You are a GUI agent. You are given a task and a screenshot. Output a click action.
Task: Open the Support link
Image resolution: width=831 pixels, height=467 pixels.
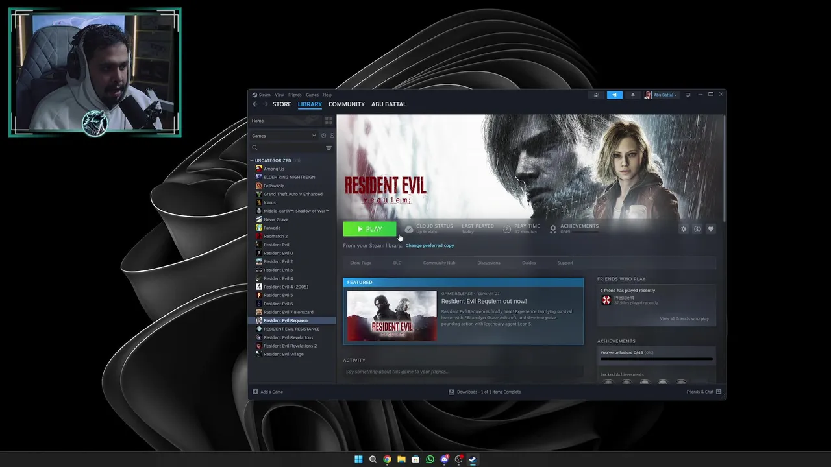coord(565,263)
